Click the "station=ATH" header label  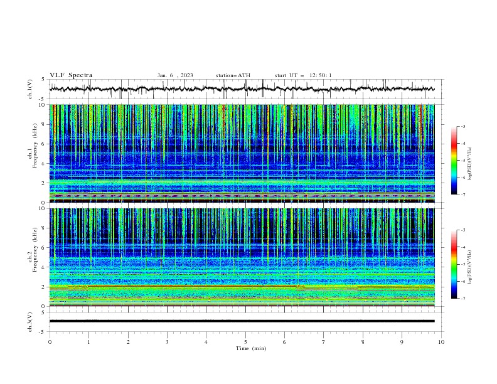tap(233, 75)
